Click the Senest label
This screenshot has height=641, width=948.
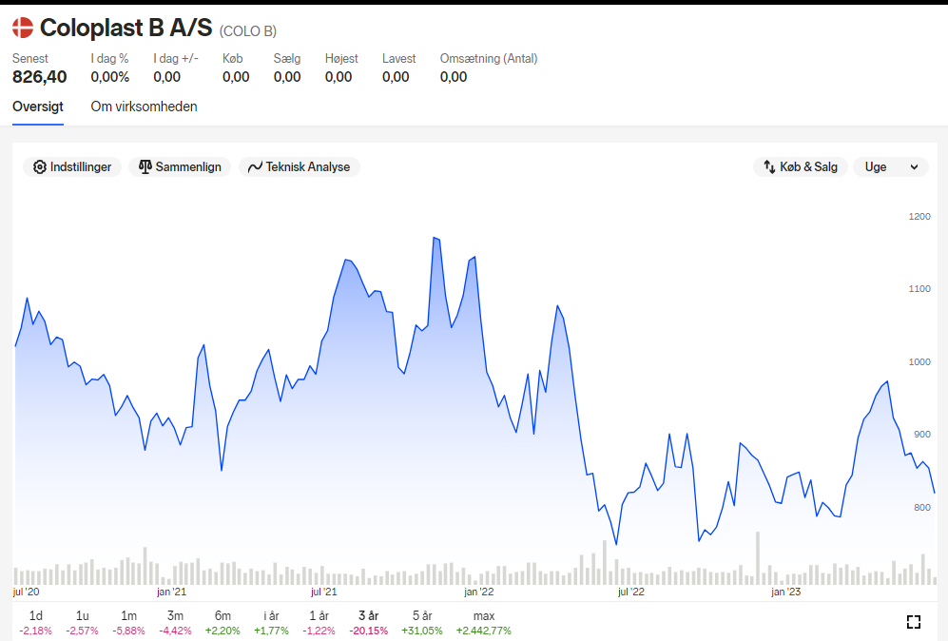point(30,59)
